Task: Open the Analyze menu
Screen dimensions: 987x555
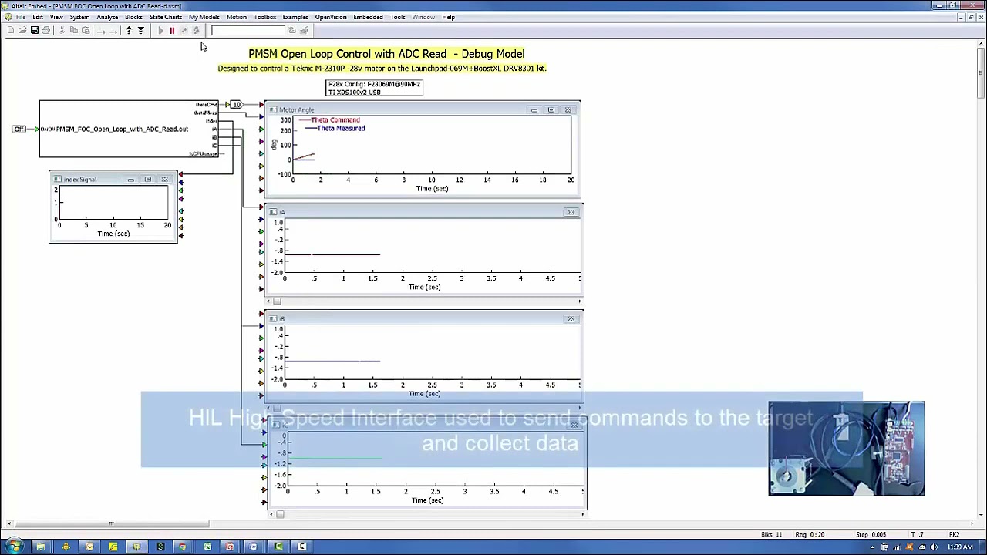Action: click(x=107, y=17)
